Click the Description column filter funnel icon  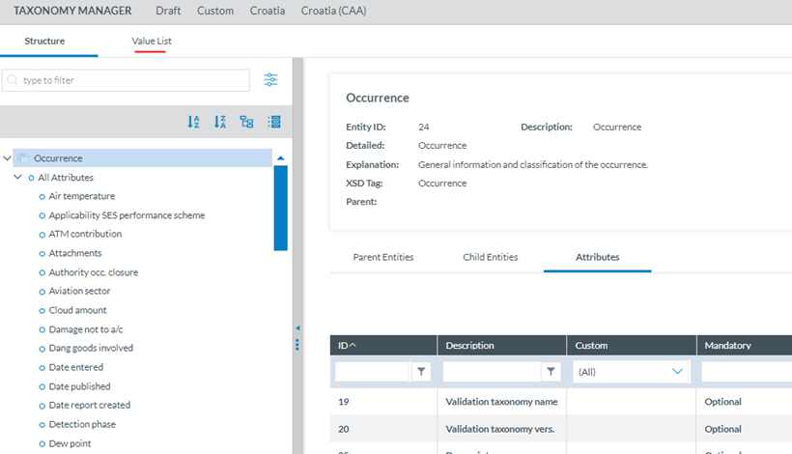[551, 371]
